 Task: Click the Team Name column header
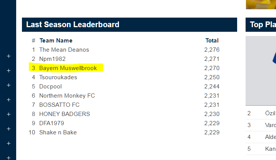[56, 41]
